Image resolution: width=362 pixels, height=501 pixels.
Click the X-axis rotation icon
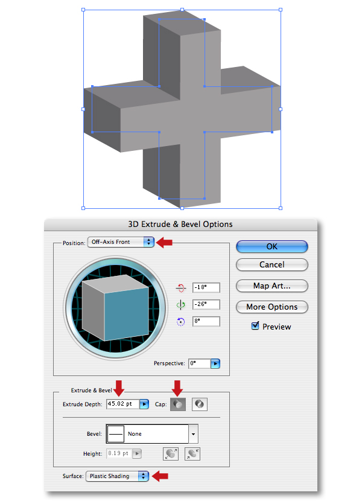coord(181,287)
